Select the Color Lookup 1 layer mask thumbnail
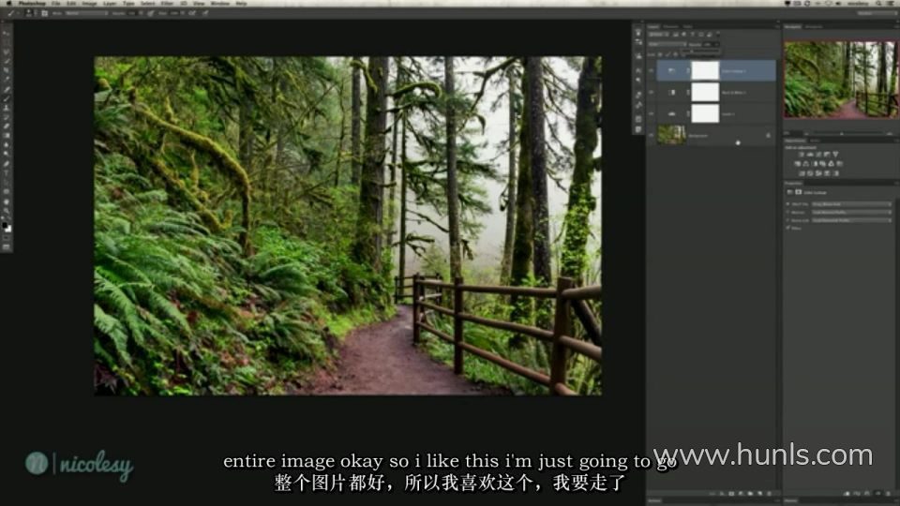Viewport: 900px width, 506px height. click(x=705, y=70)
